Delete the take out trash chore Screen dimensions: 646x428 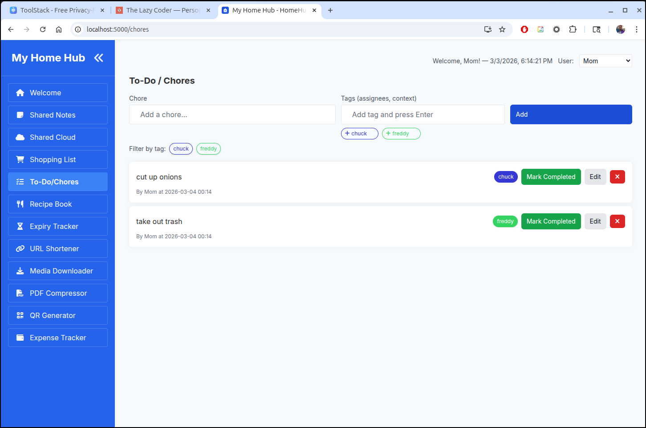pyautogui.click(x=617, y=221)
